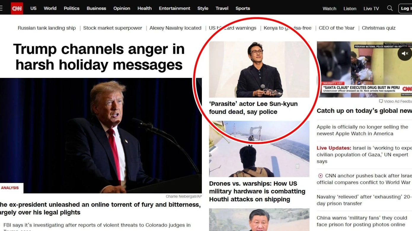
Task: Open the Christmas quiz trending link
Action: 379,28
